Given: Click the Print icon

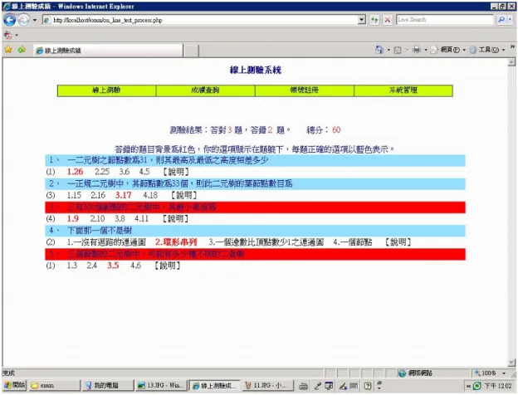Looking at the screenshot, I should pos(417,50).
